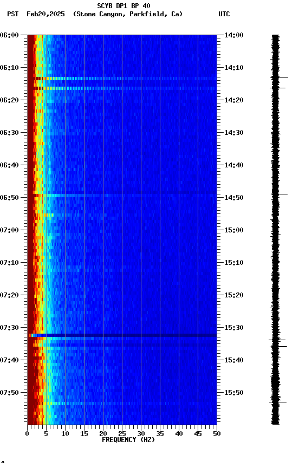
Task: Click the 14:50 UTC time label
Action: pos(234,198)
